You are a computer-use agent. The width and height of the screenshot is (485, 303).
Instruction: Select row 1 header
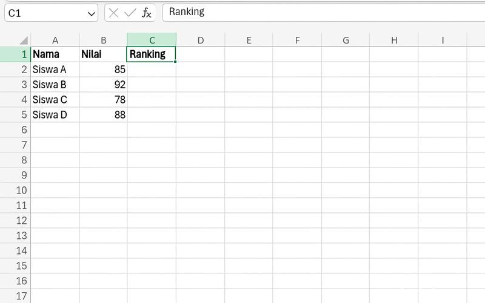pos(15,54)
